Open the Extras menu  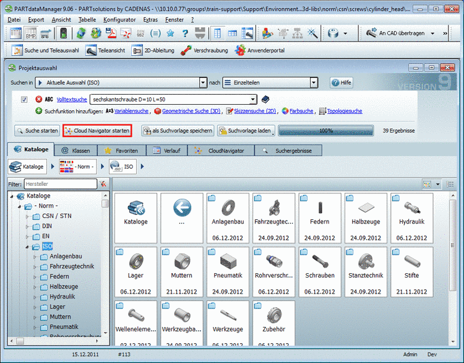[150, 20]
